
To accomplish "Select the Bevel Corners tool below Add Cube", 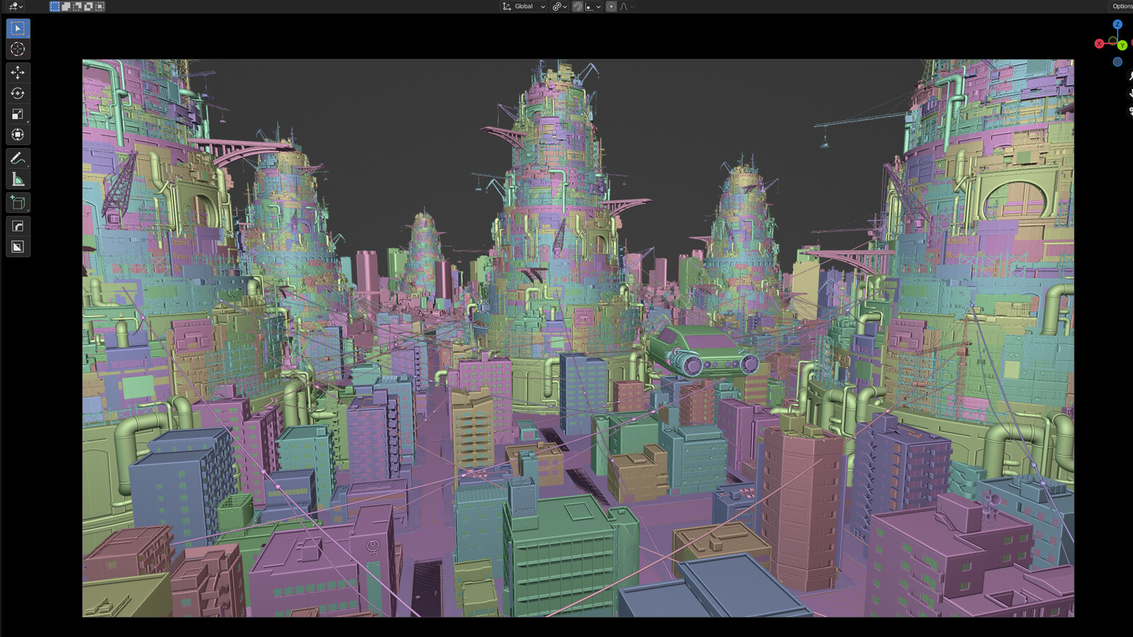I will pos(18,226).
